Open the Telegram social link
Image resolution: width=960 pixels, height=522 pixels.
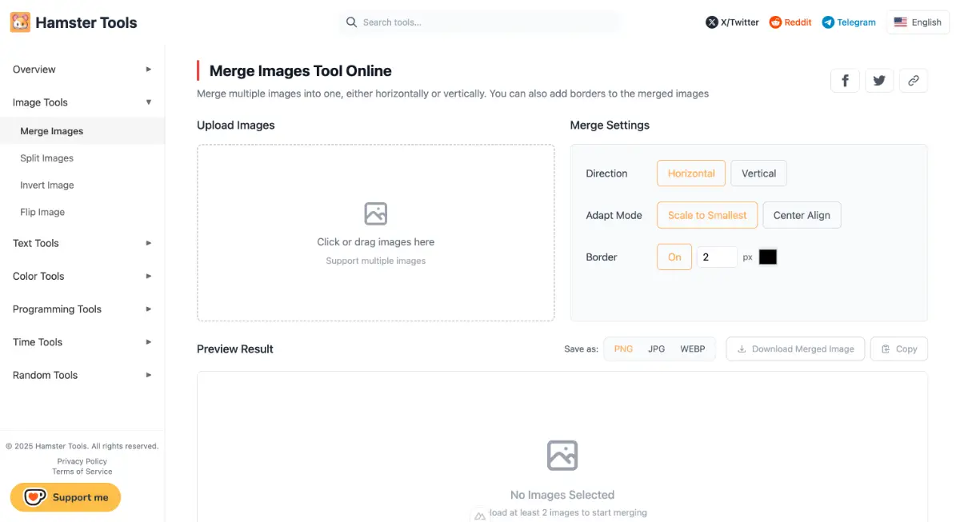(x=849, y=22)
